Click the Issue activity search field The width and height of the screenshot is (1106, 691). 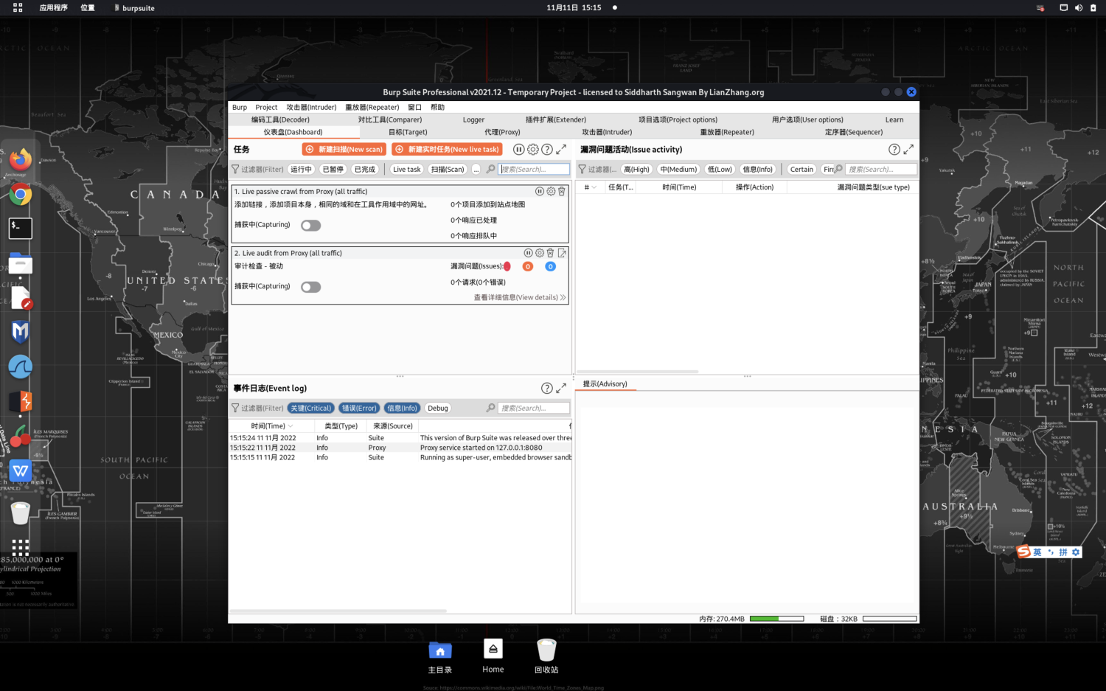click(881, 170)
